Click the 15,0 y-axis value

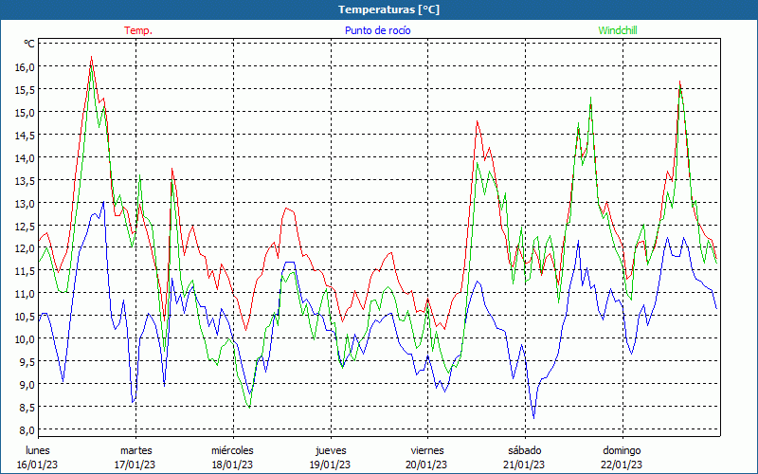(x=25, y=112)
